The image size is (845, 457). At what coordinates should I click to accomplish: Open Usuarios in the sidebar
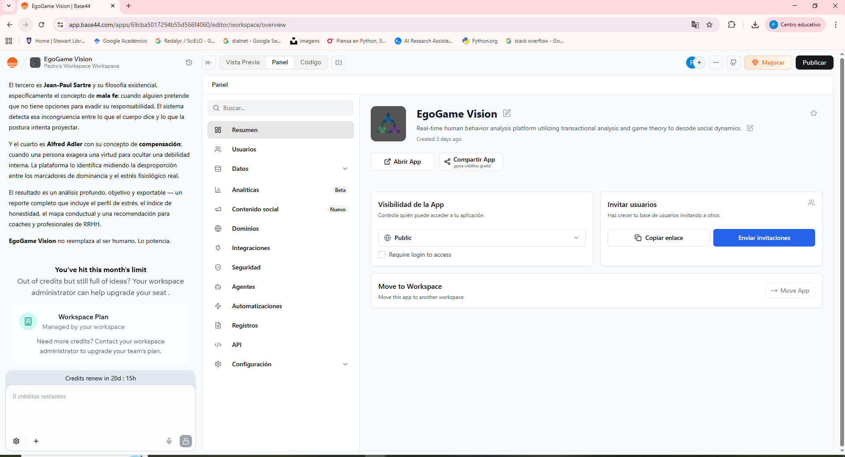click(x=280, y=149)
